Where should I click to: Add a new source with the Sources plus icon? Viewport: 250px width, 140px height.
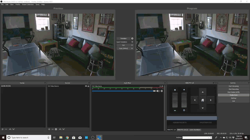(49, 129)
